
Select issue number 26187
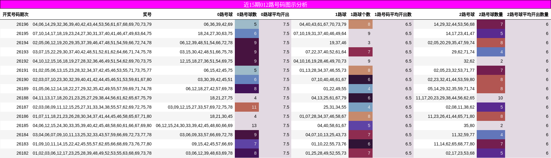(x=22, y=107)
